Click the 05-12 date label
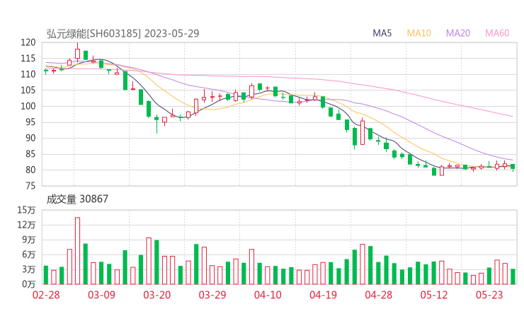This screenshot has height=311, width=524. [x=434, y=295]
